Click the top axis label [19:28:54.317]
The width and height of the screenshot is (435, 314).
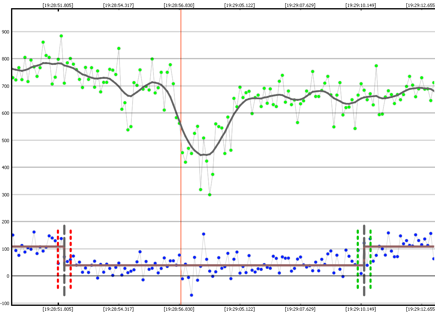click(118, 5)
